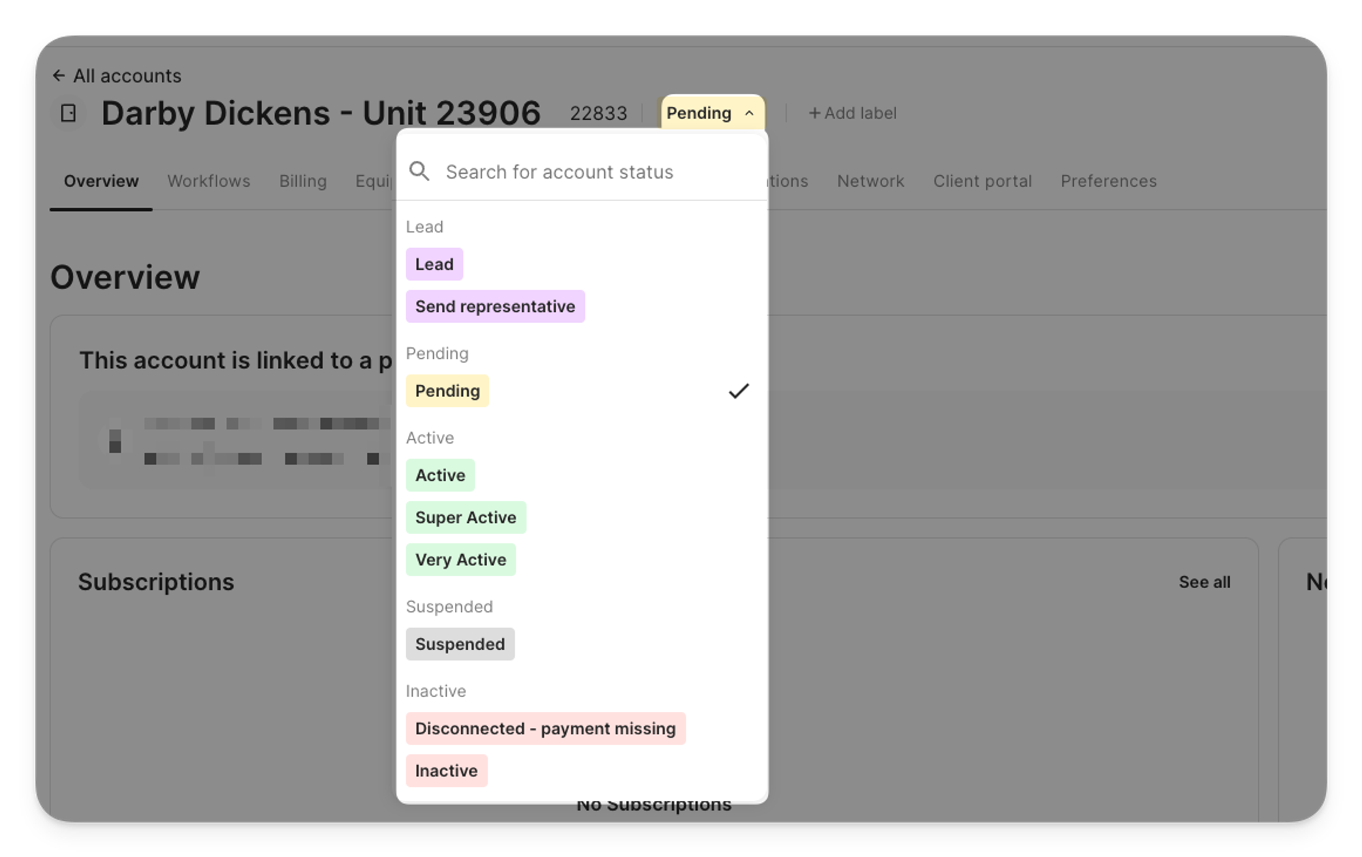Open the Client portal tab

[983, 181]
